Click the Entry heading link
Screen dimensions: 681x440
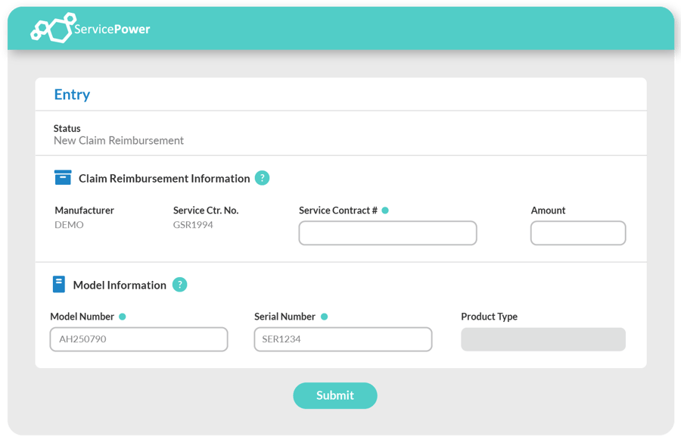(x=72, y=94)
